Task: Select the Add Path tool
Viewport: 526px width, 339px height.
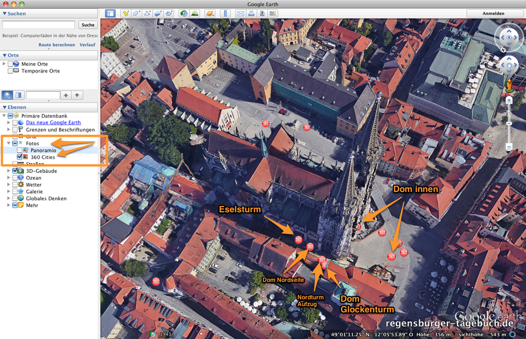Action: [147, 14]
